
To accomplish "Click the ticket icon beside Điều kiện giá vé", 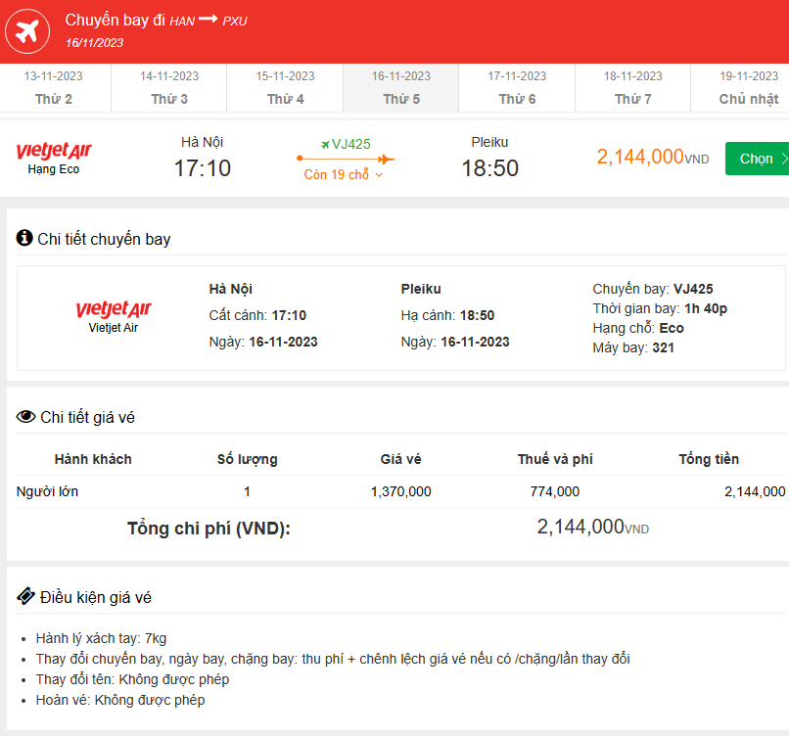I will tap(25, 597).
